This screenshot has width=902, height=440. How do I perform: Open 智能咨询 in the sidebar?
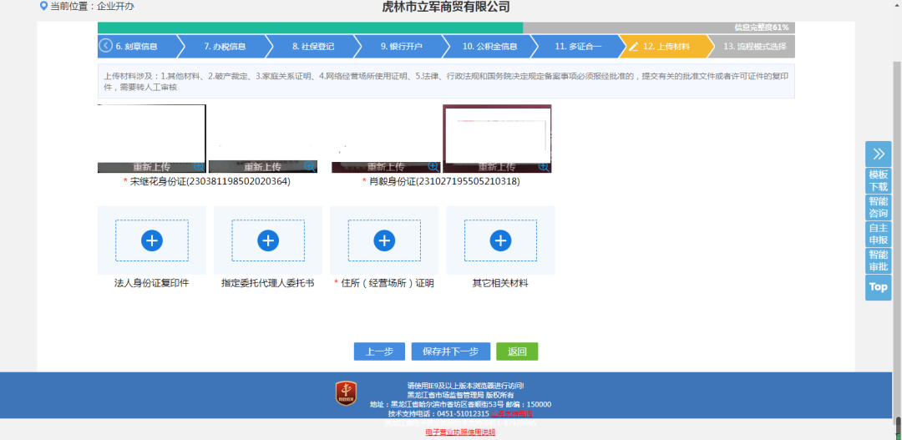[x=879, y=208]
